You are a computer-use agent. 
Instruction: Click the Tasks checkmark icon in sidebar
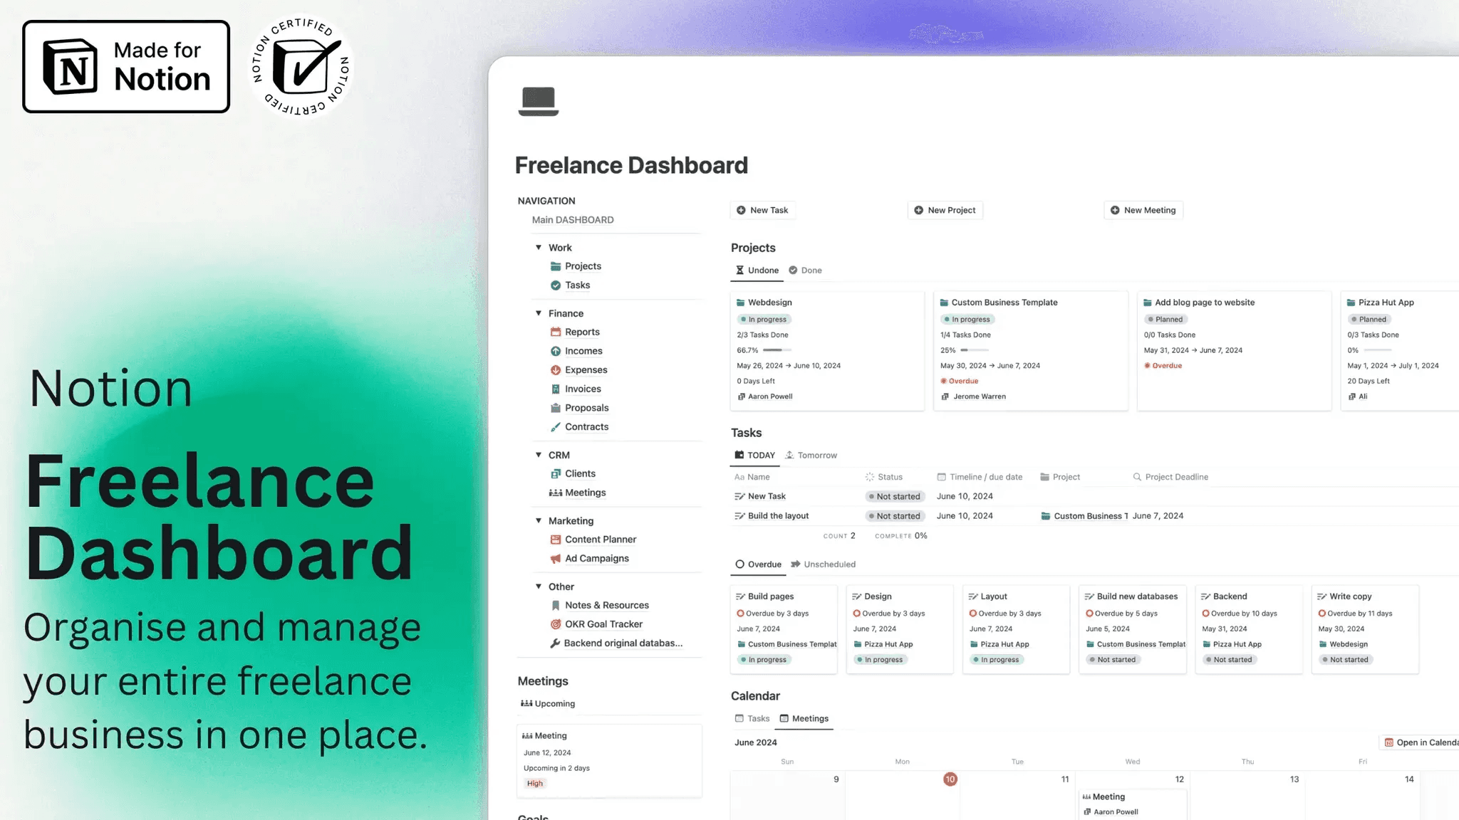pos(556,285)
